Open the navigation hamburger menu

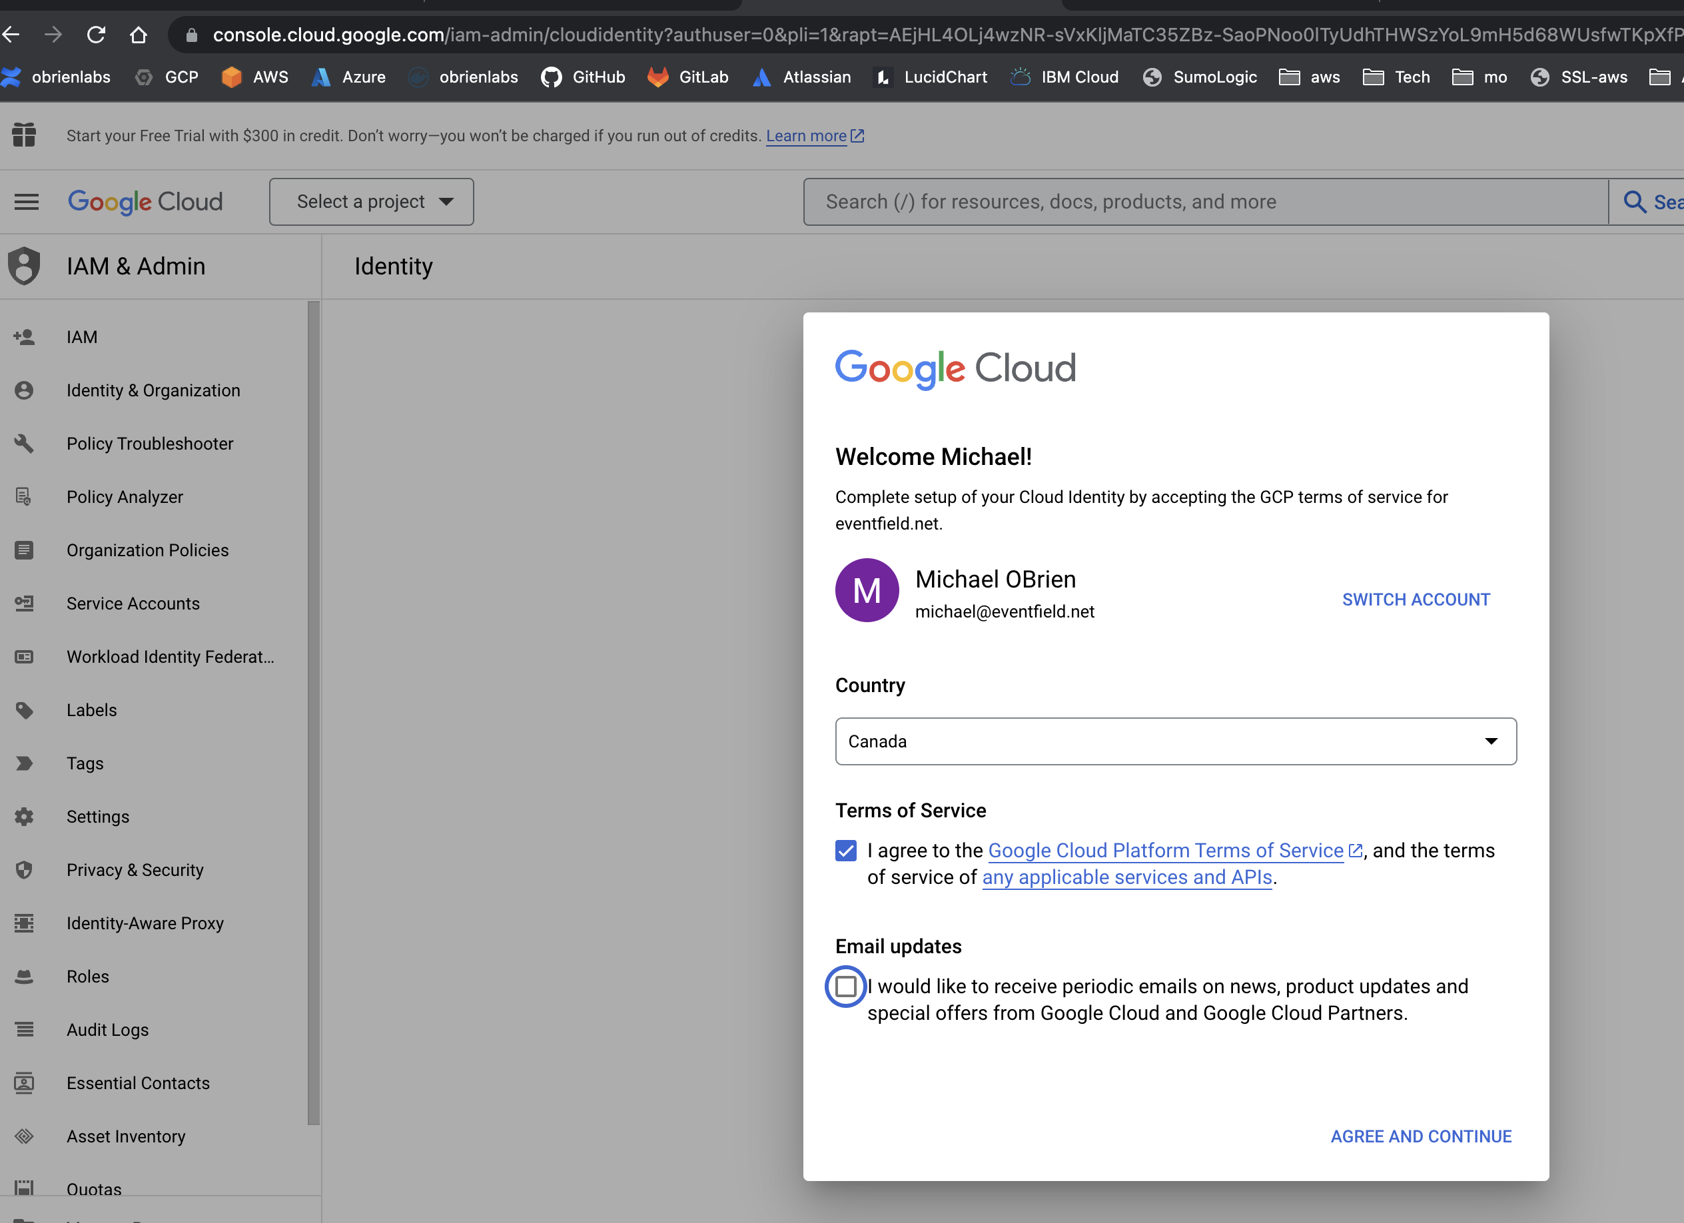26,201
